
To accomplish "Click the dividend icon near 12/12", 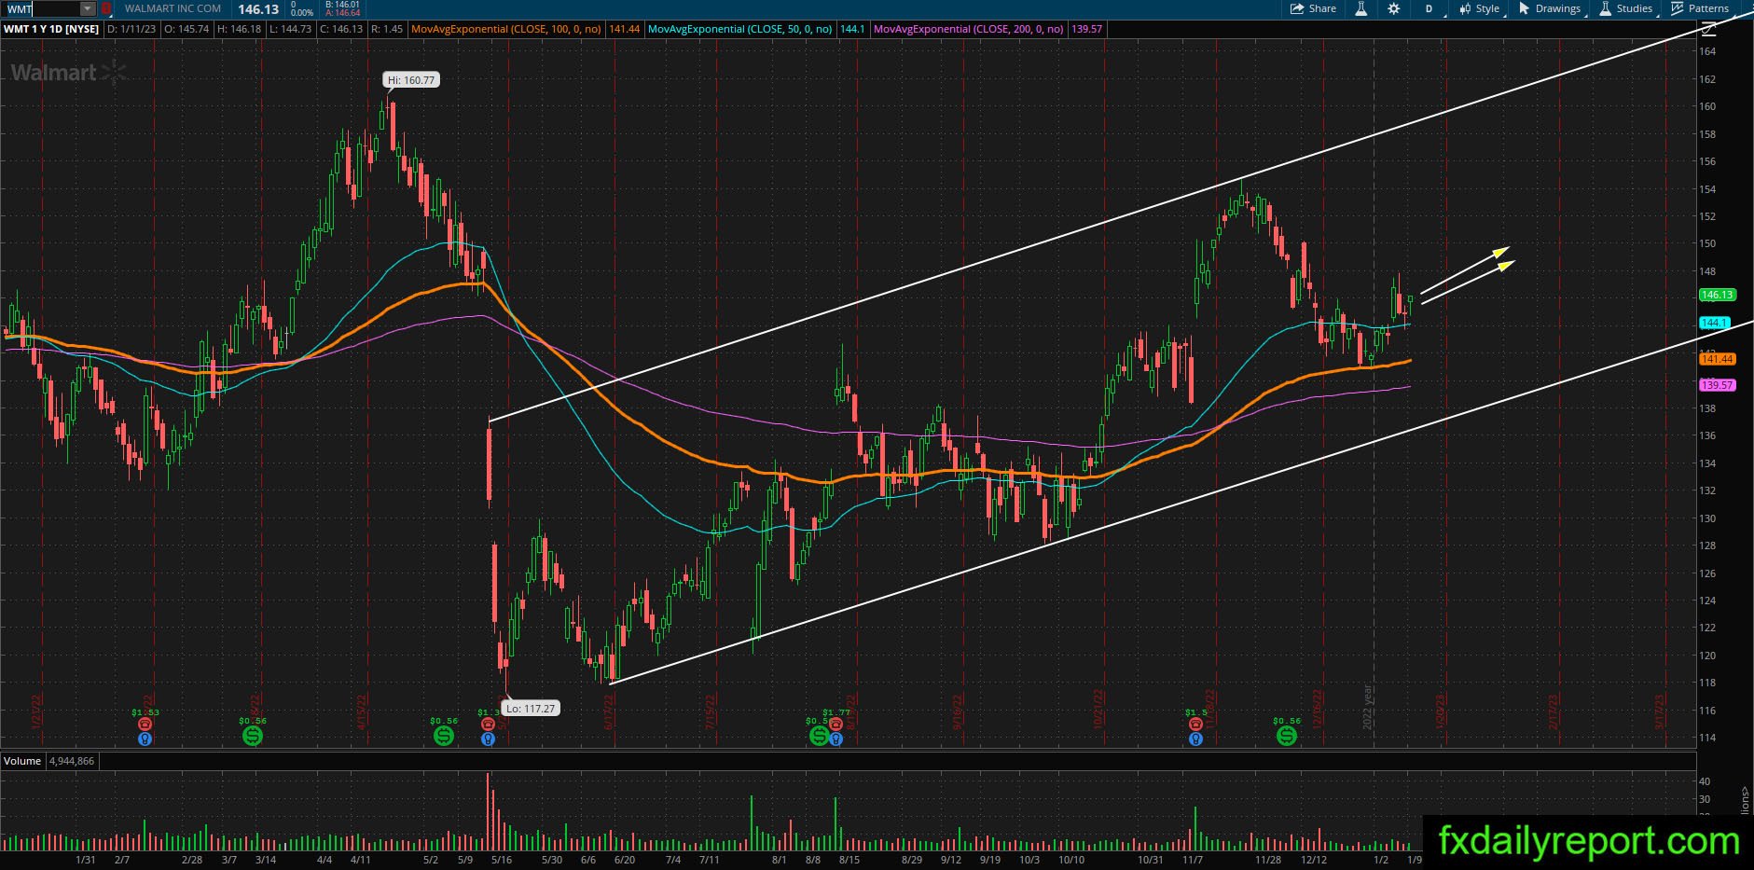I will 1287,736.
